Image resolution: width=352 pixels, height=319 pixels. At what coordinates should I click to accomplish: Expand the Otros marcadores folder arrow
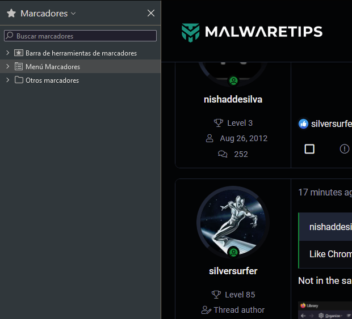(x=7, y=80)
